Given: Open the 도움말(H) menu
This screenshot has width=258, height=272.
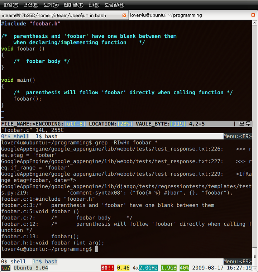Looking at the screenshot, I should [x=115, y=5].
